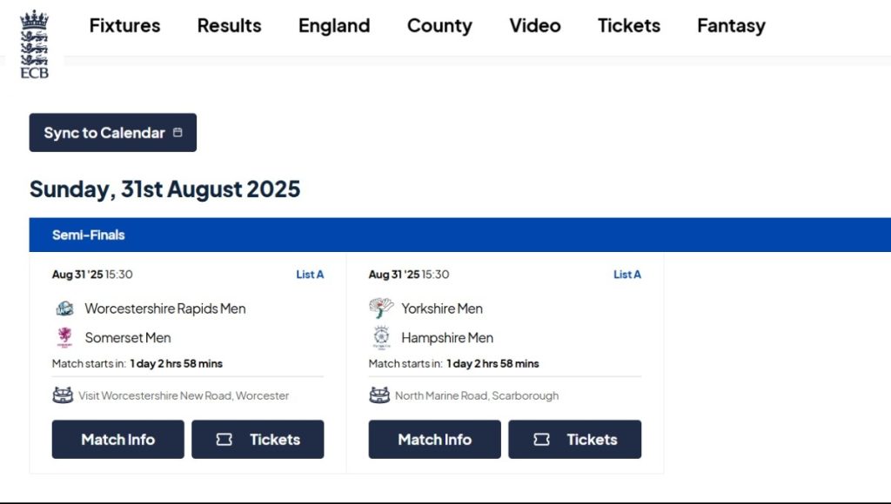This screenshot has height=504, width=891.
Task: Go to the Results page
Action: click(x=229, y=25)
